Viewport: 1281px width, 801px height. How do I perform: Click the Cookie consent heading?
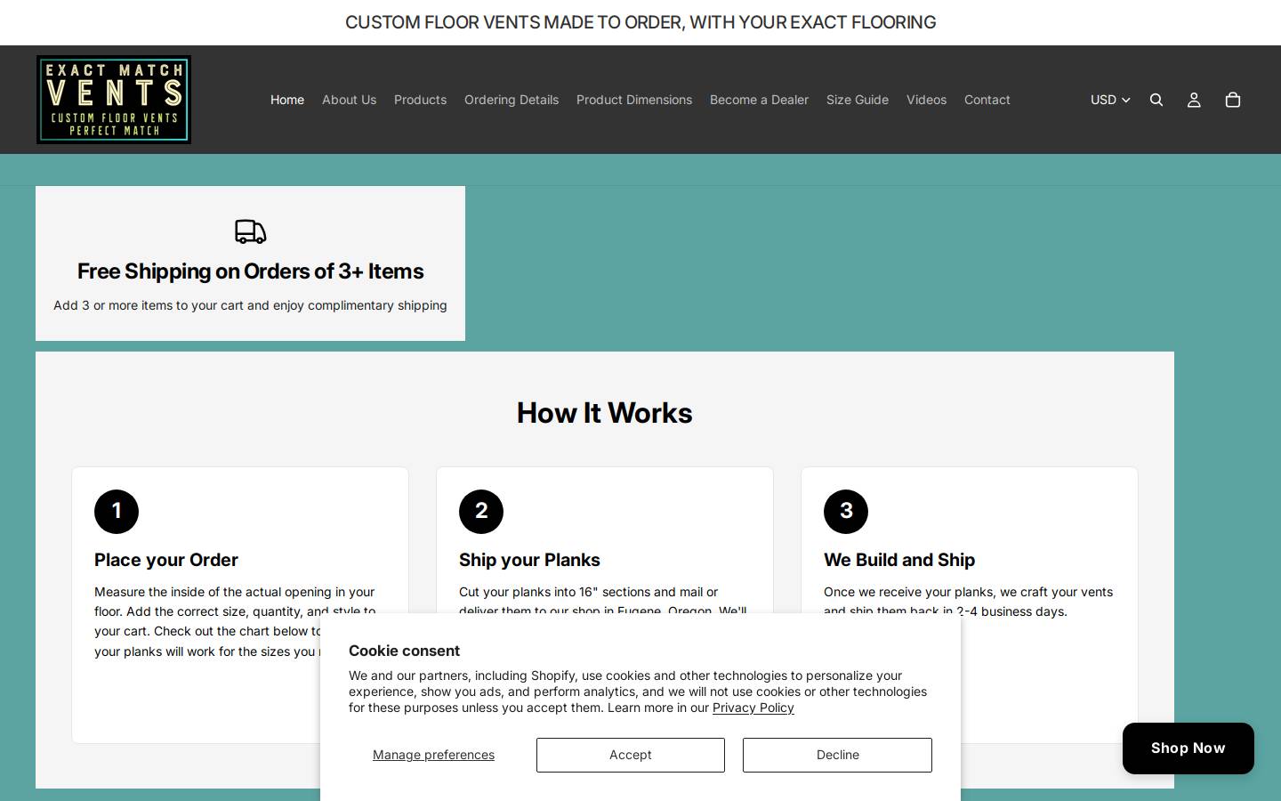(404, 651)
